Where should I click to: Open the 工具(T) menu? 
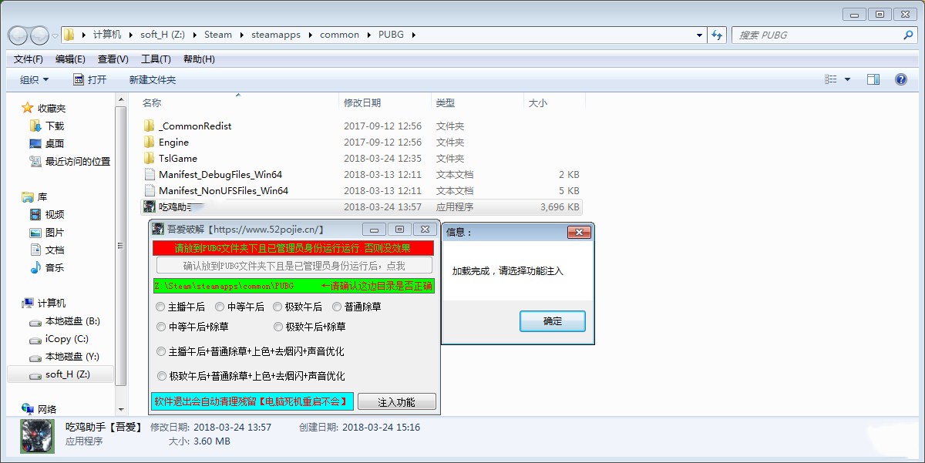click(x=156, y=59)
